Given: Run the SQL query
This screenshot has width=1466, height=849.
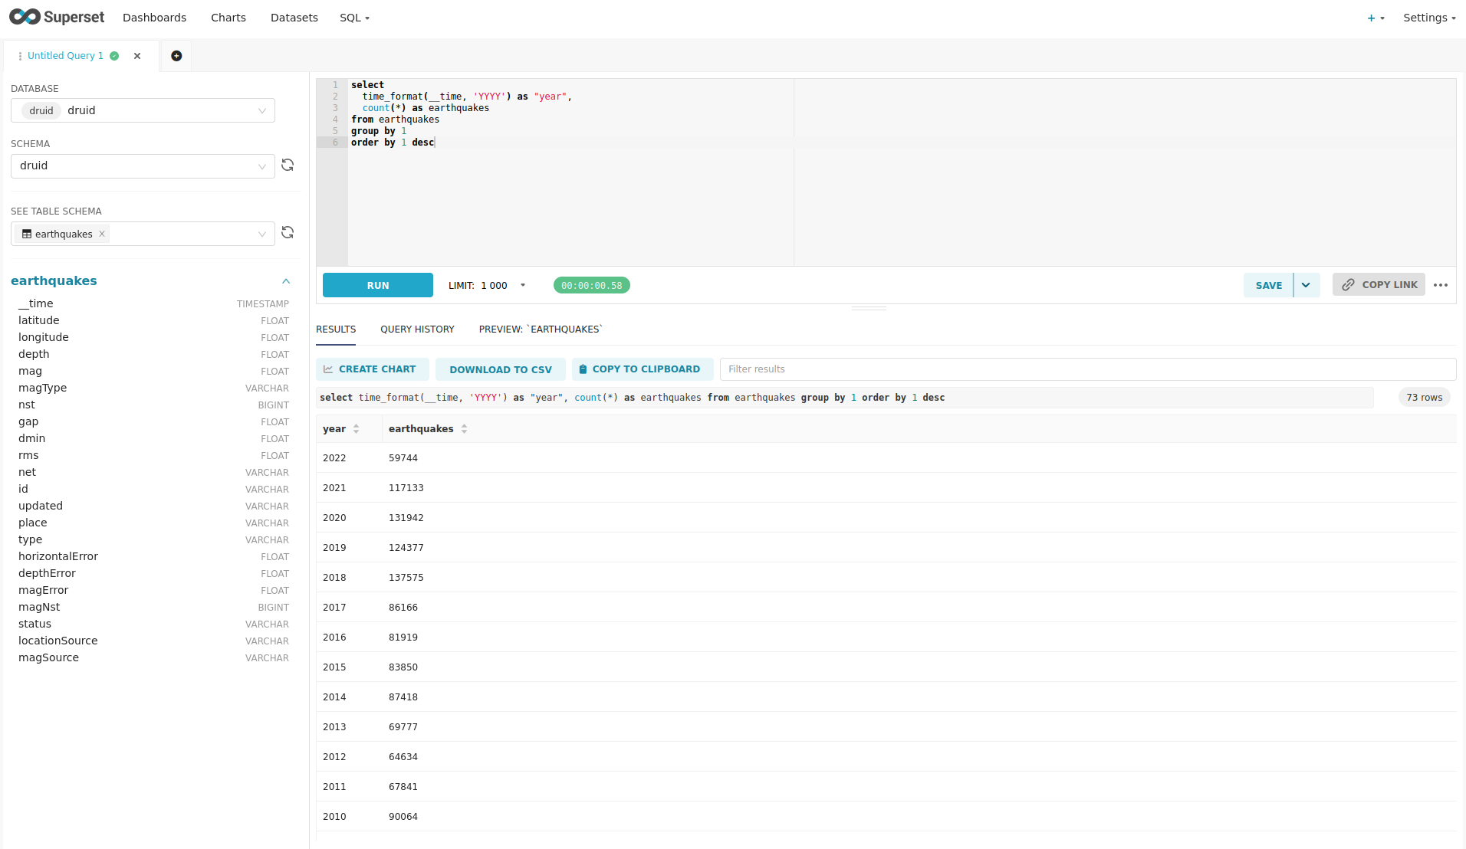Looking at the screenshot, I should (378, 285).
